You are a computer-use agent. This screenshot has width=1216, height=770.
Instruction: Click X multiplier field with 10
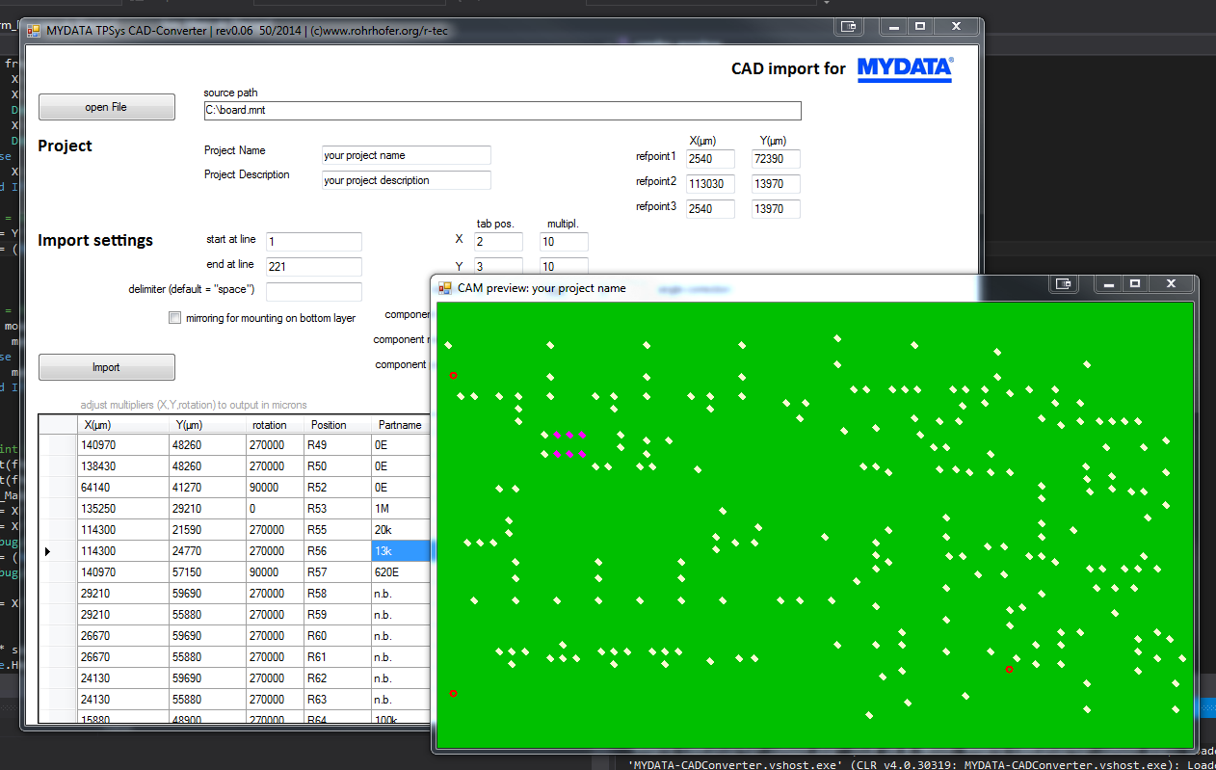click(x=564, y=242)
